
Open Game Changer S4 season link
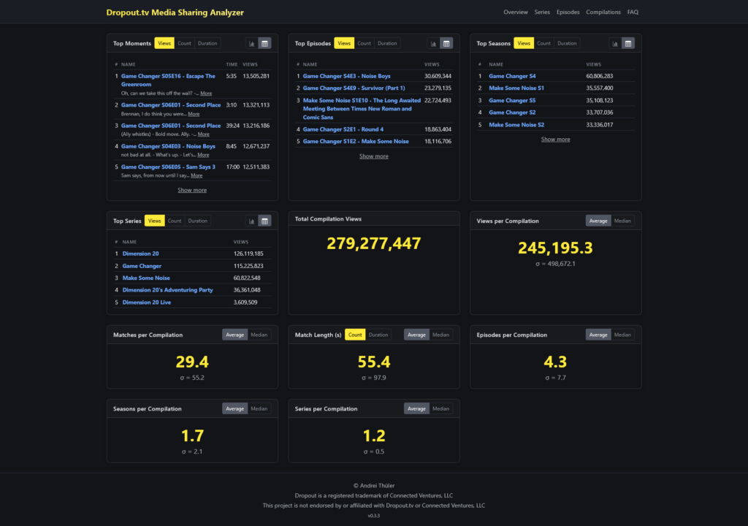click(512, 76)
